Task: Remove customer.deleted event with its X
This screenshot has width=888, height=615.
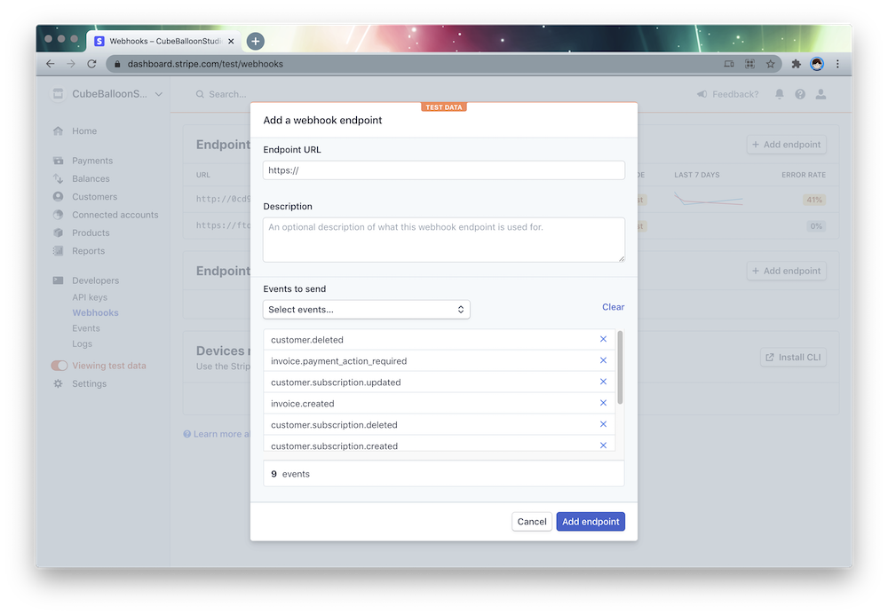Action: coord(603,339)
